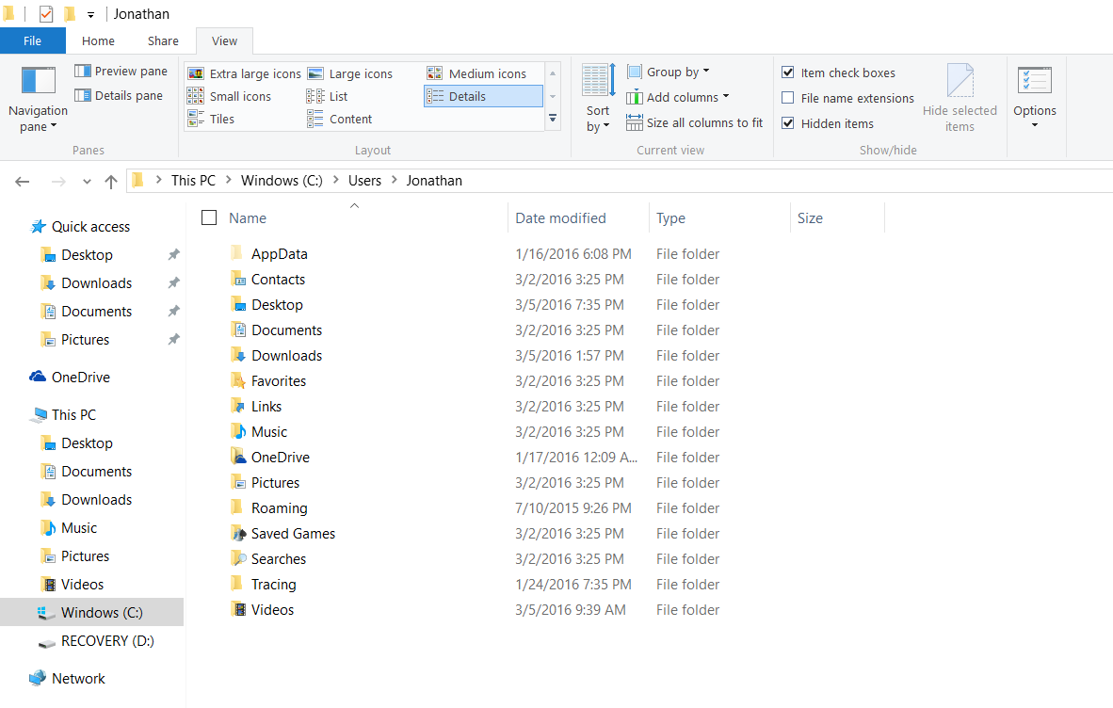This screenshot has width=1113, height=708.
Task: Open Customize Quick Access Toolbar dropdown
Action: pos(90,14)
